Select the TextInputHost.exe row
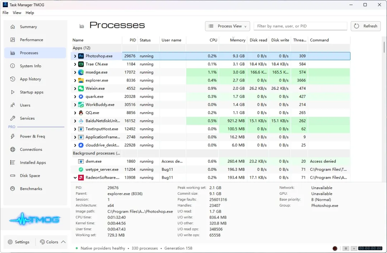The image size is (387, 253). click(x=210, y=129)
